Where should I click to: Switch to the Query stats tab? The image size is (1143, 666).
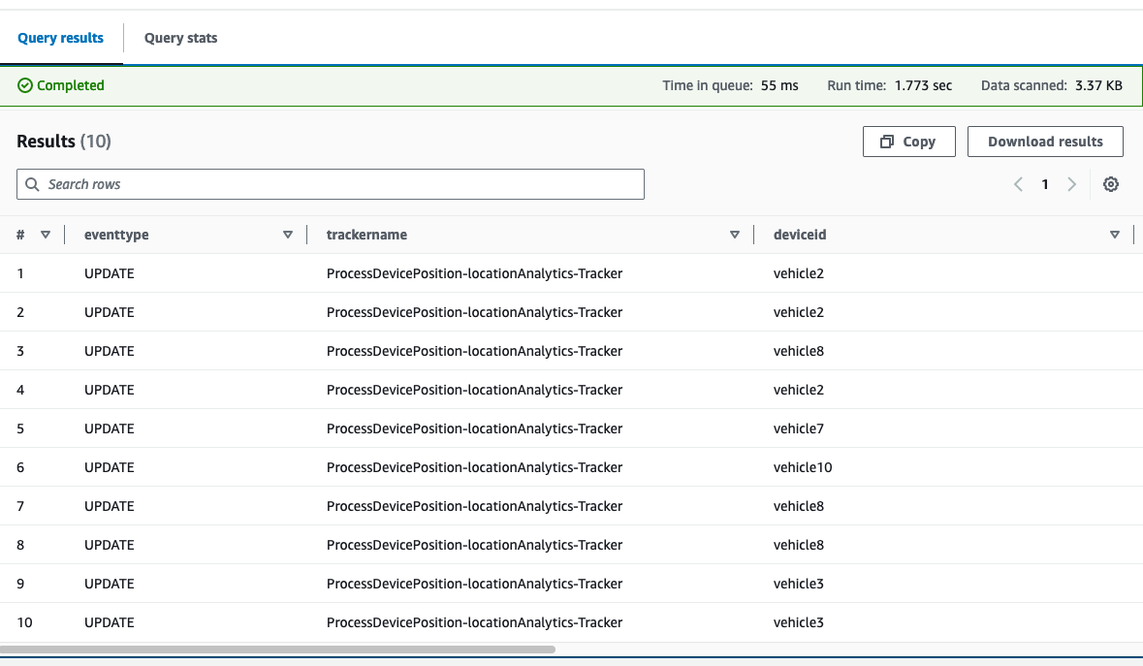(180, 38)
